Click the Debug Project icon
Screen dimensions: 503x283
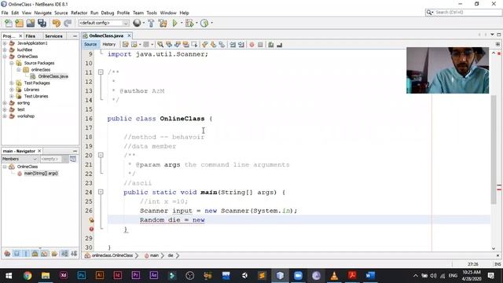click(189, 23)
